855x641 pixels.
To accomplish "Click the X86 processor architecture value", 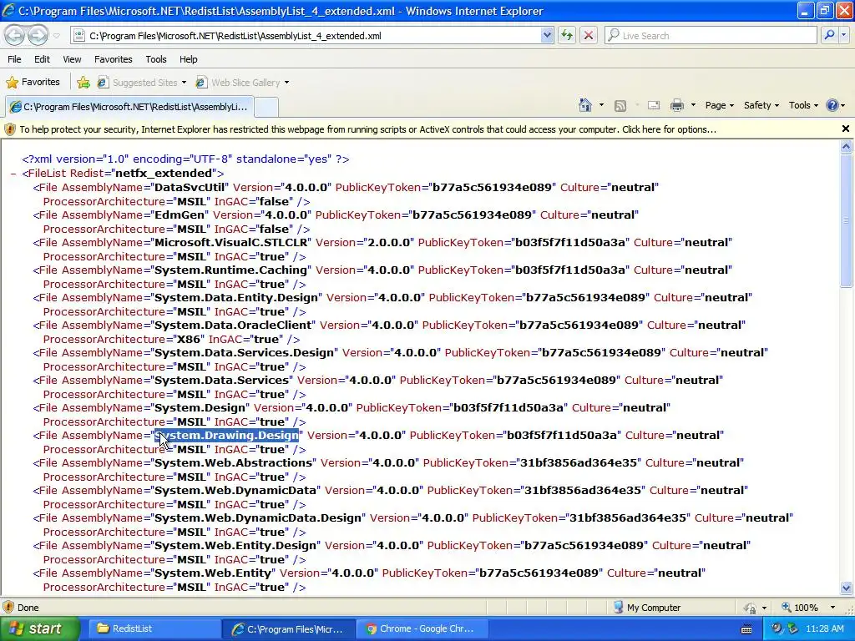I will (190, 340).
